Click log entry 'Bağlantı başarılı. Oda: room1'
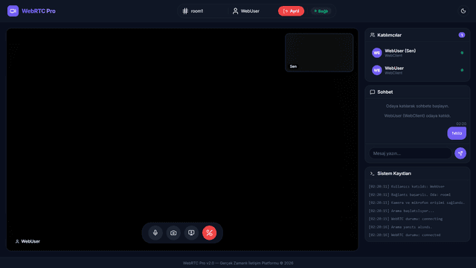The height and width of the screenshot is (268, 476). point(410,195)
